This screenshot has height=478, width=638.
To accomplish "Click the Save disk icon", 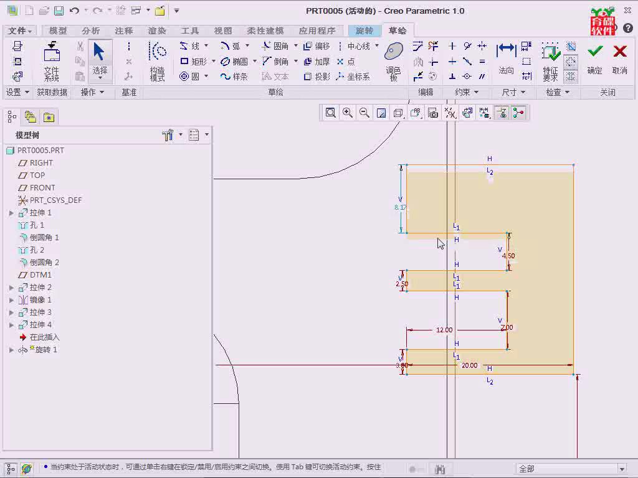I will click(59, 11).
